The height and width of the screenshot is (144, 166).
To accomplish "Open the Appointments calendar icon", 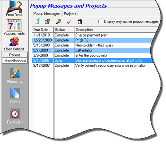I will click(14, 25).
